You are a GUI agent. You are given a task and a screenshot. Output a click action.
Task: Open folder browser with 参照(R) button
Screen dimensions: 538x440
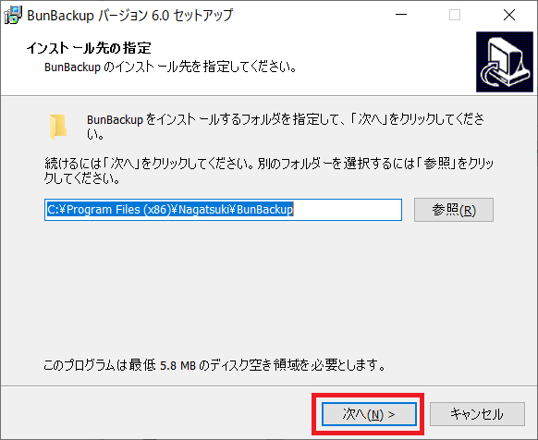454,210
